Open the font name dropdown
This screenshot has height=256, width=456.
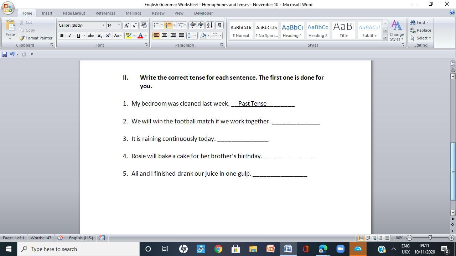104,25
